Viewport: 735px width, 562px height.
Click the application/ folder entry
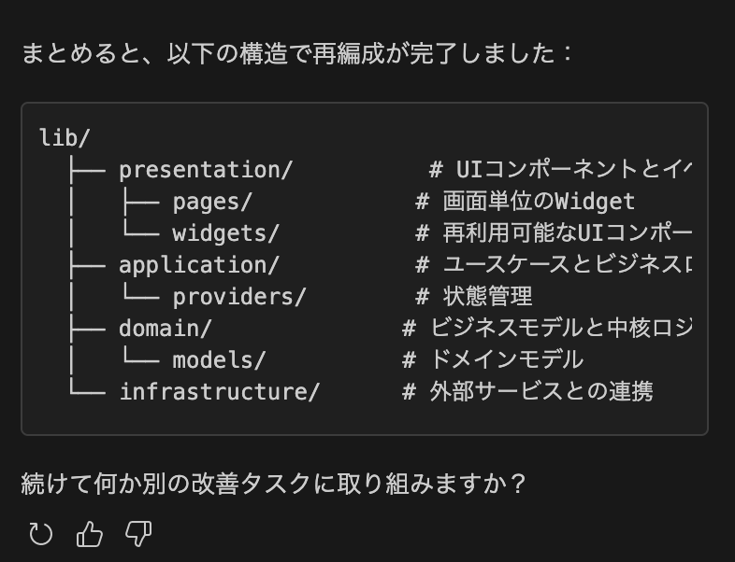click(199, 265)
